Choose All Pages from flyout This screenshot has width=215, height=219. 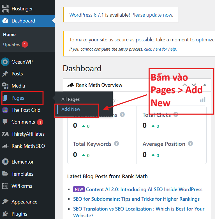point(71,99)
